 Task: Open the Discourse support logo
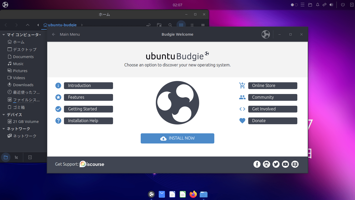point(92,164)
